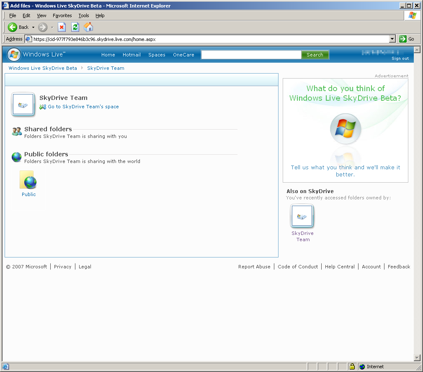
Task: Click the page icon in the address bar
Action: [28, 39]
